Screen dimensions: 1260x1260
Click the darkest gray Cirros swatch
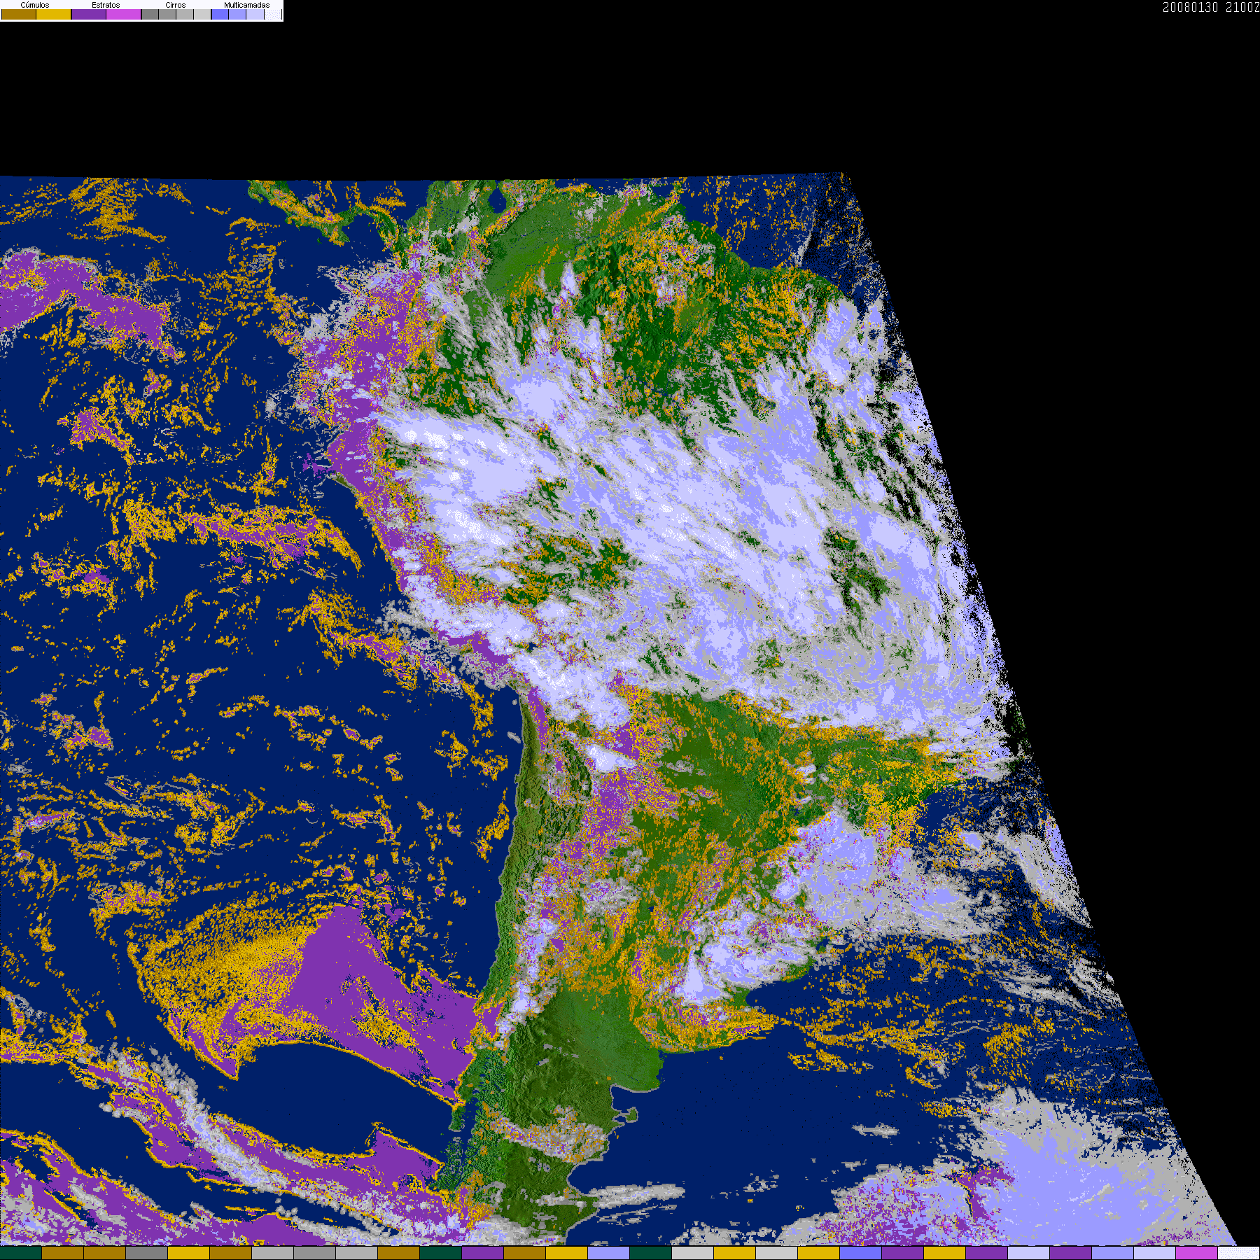(150, 15)
